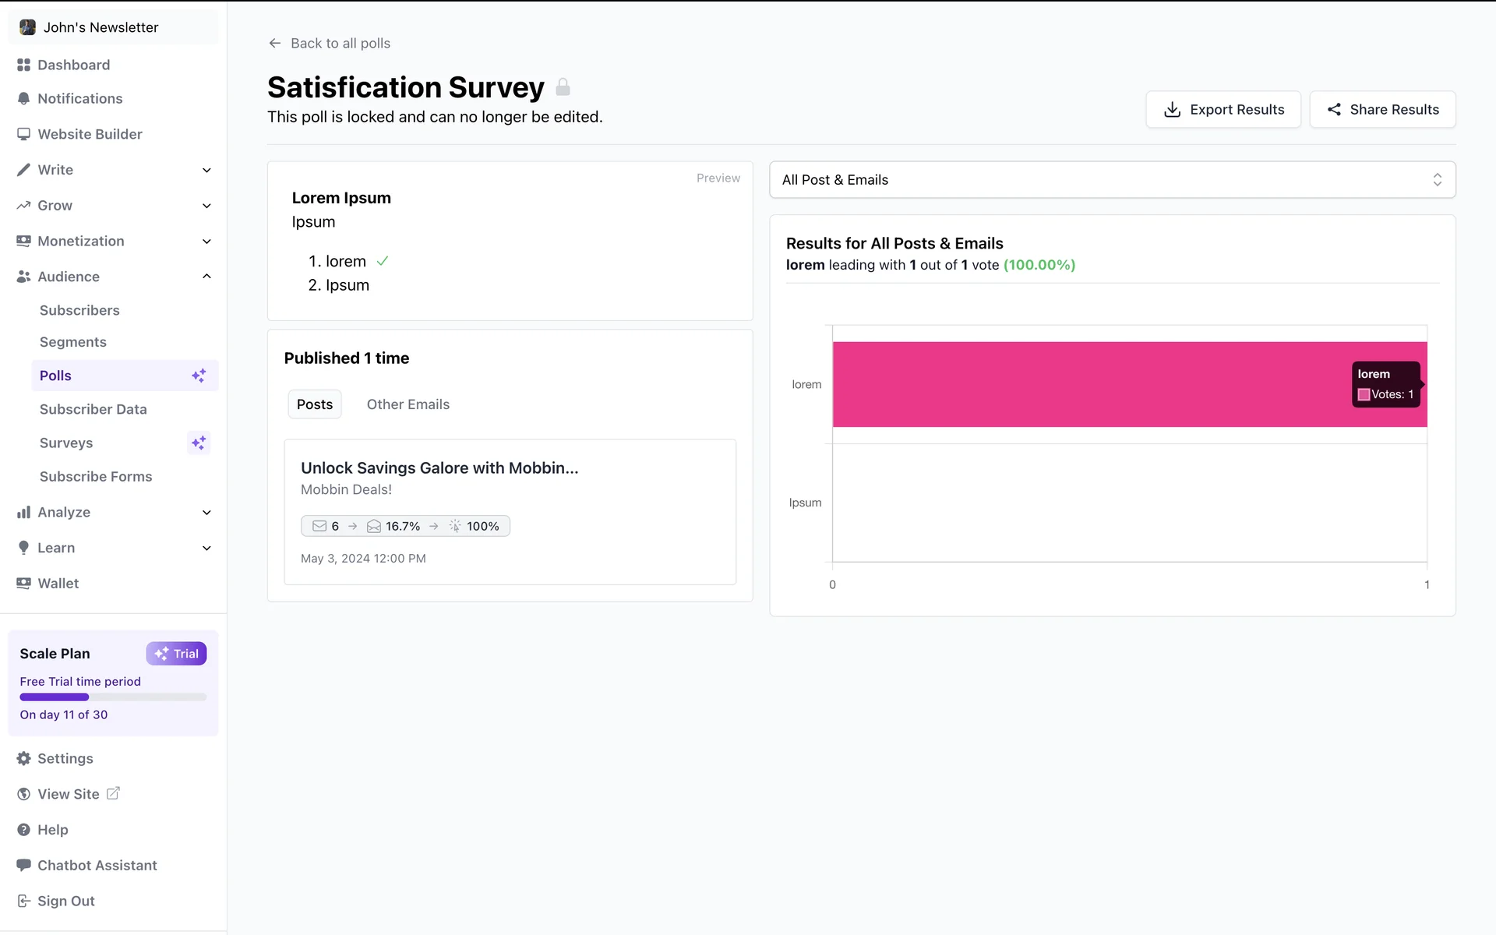The height and width of the screenshot is (935, 1496).
Task: Click the Chatbot Assistant speech bubble icon
Action: [23, 865]
